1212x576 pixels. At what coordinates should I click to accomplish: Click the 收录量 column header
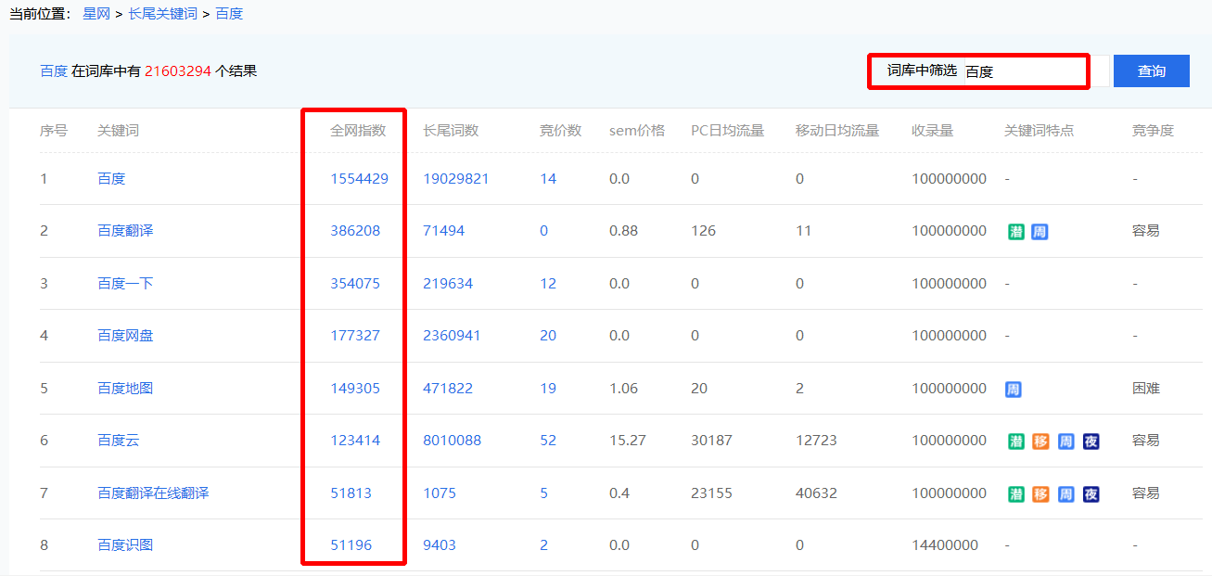pos(933,131)
